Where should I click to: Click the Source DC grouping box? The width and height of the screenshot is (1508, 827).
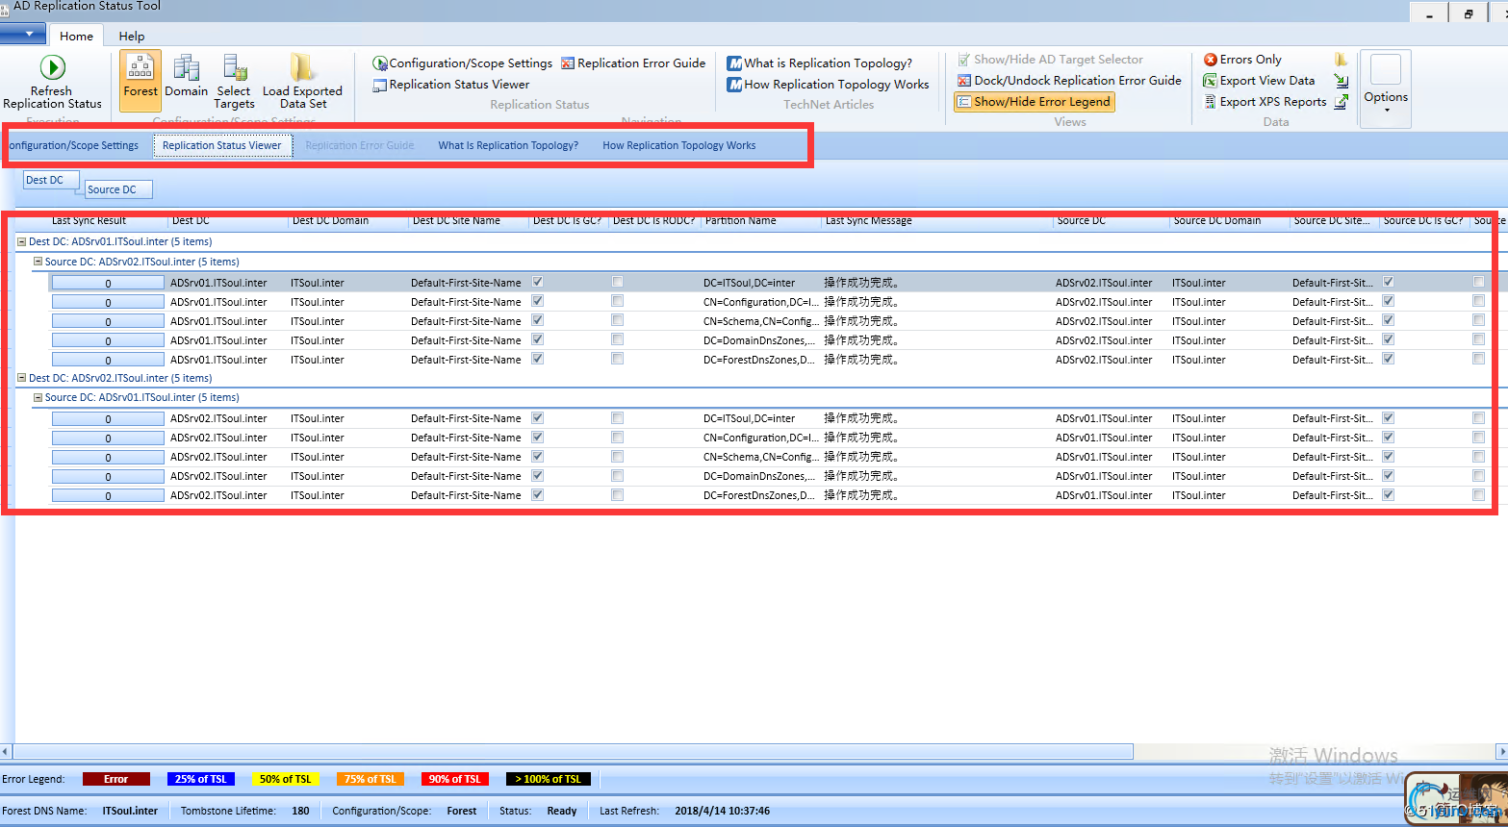(118, 189)
